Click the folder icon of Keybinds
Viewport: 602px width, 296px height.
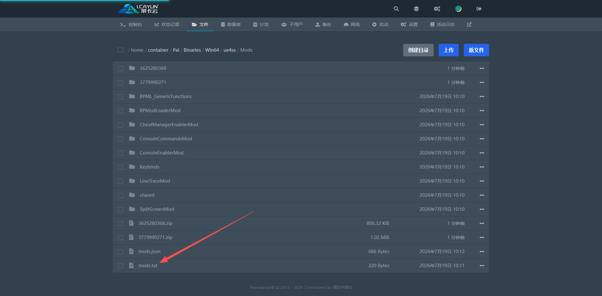pyautogui.click(x=132, y=167)
